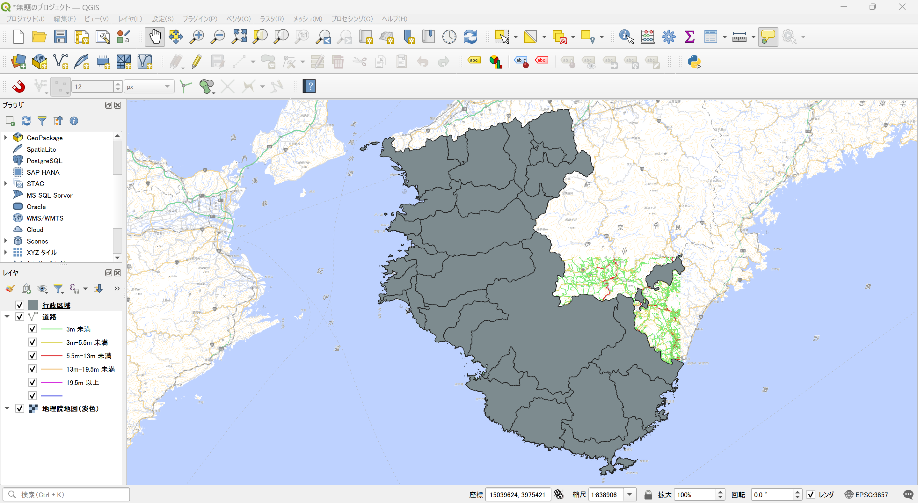
Task: Toggle the レンダ render checkbox
Action: click(x=811, y=494)
